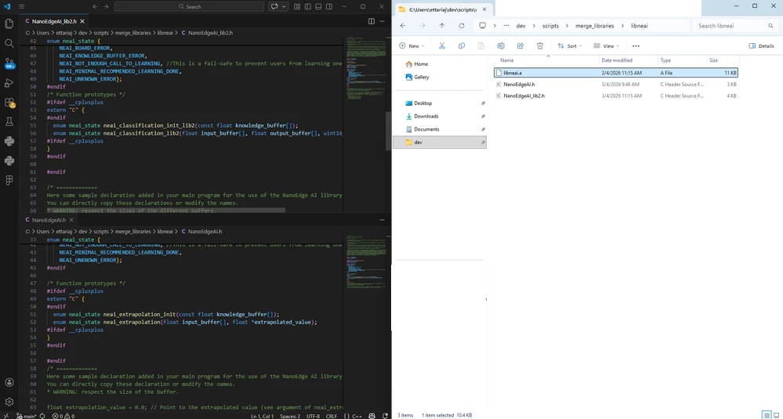Open the Testing flask view
This screenshot has height=419, width=783.
[x=9, y=121]
